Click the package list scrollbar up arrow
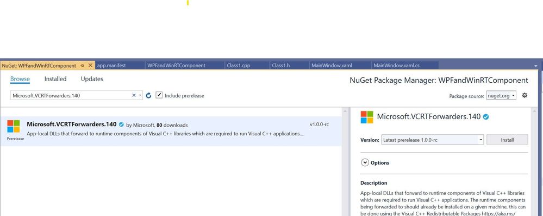 pos(345,111)
